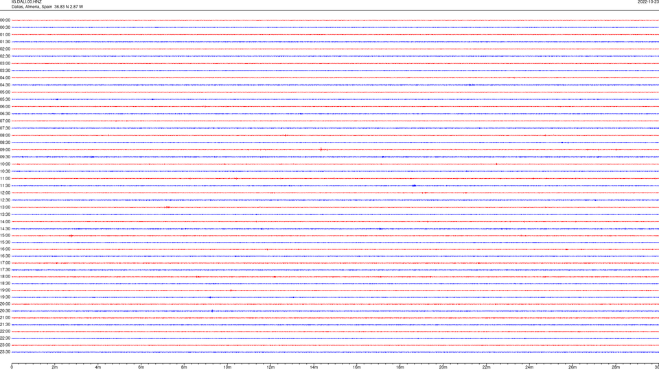Viewport: 659px width, 370px height.
Task: Click the 10m label on bottom axis
Action: (227, 367)
